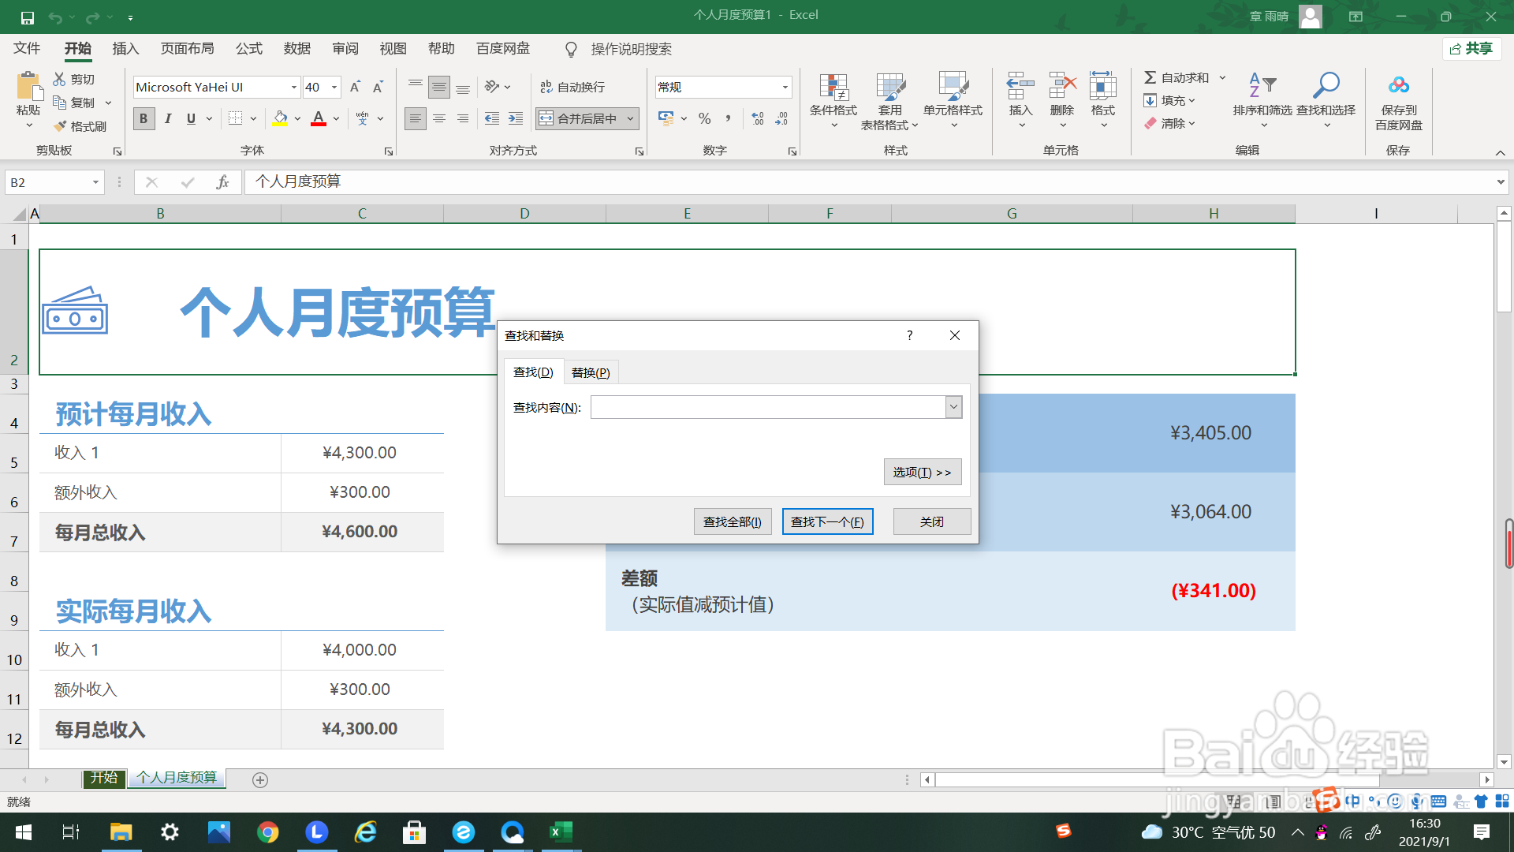Screen dimensions: 1514x852
Task: Click the Format Painter brush icon
Action: pos(61,126)
